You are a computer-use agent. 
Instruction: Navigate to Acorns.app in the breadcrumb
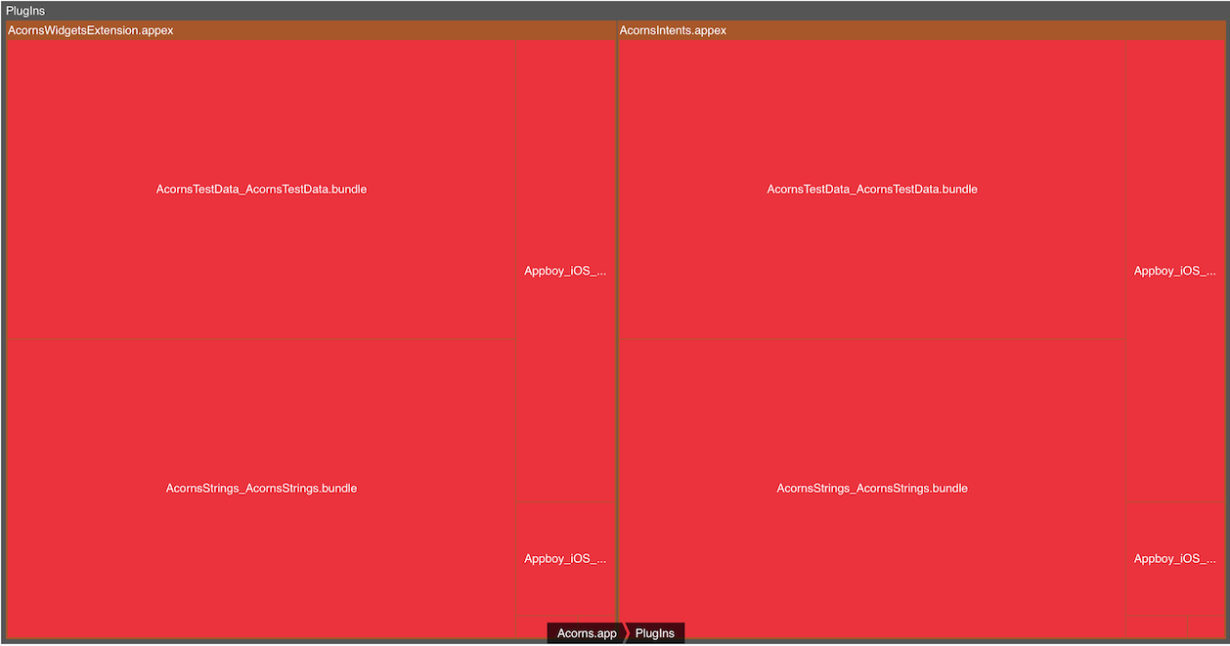click(586, 633)
